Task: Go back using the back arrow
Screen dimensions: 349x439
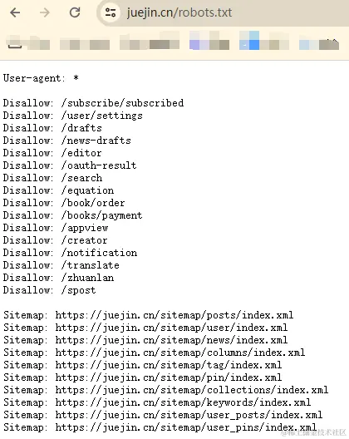Action: point(15,12)
